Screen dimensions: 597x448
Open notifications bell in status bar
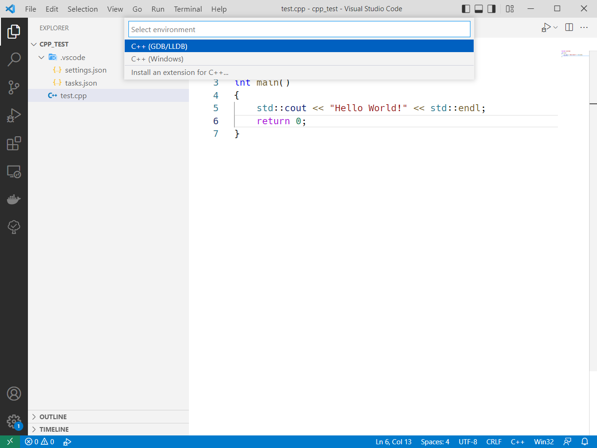click(585, 441)
